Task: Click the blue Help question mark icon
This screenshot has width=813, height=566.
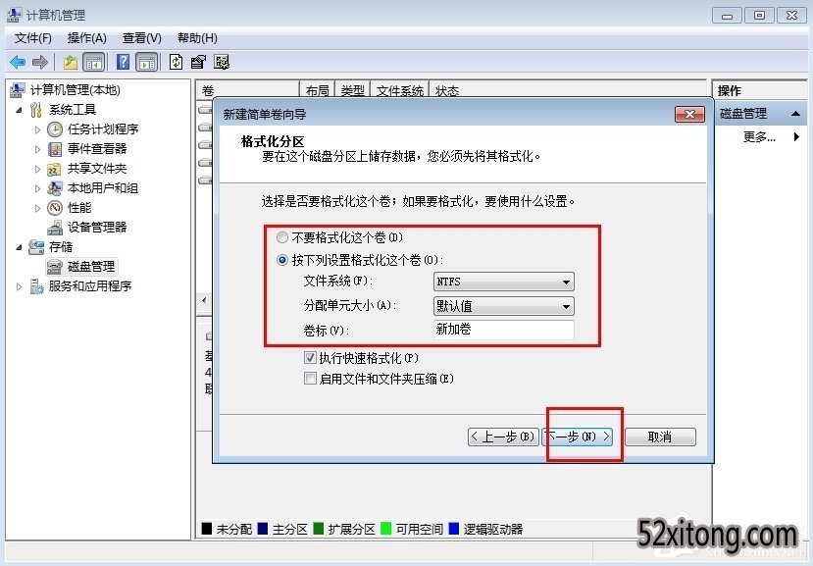Action: point(123,62)
